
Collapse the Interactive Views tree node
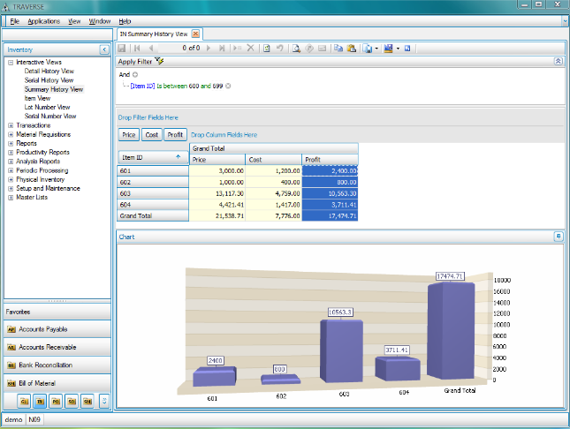[11, 63]
